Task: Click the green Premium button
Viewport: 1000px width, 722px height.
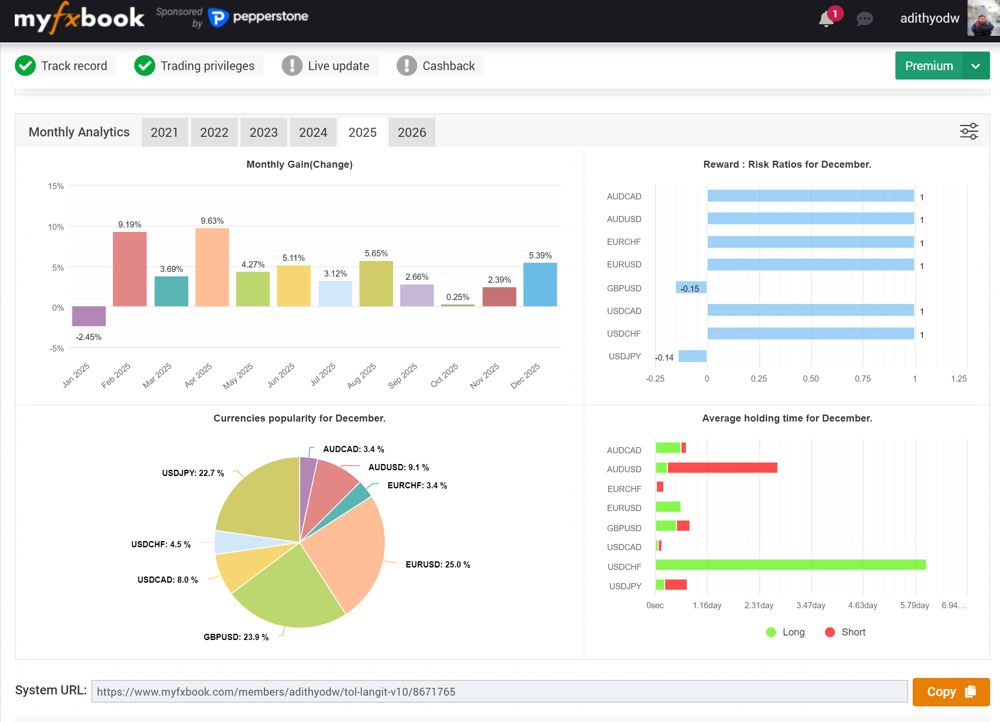Action: [928, 66]
